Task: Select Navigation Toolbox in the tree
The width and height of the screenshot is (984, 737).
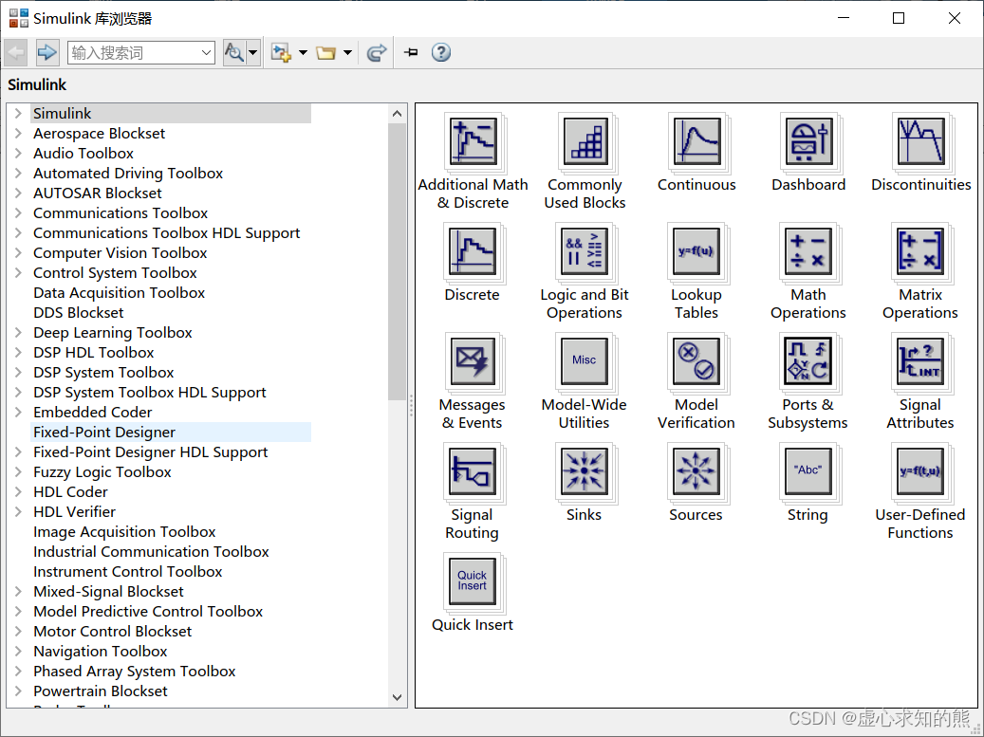Action: (101, 651)
